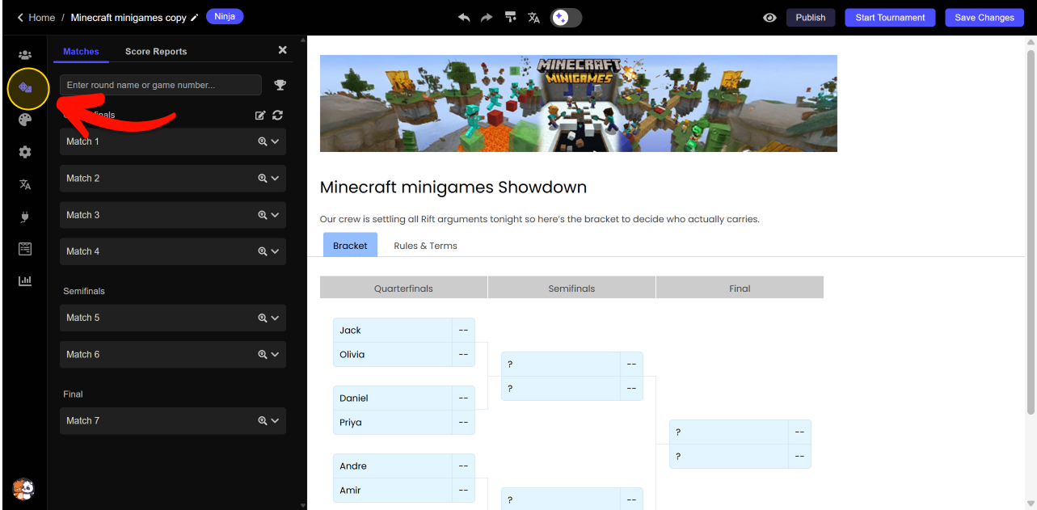Switch to the Score Reports tab
The image size is (1037, 510).
[x=156, y=52]
